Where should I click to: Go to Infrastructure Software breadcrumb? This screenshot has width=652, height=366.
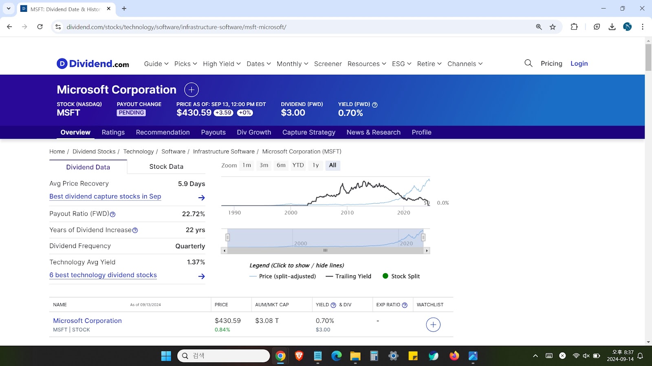[224, 152]
